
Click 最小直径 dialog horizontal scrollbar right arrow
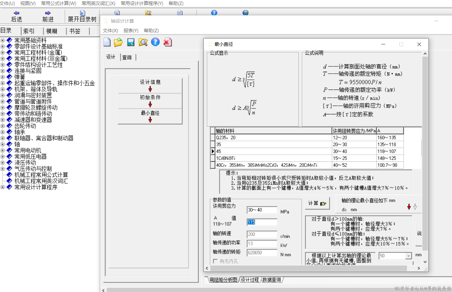(x=419, y=268)
